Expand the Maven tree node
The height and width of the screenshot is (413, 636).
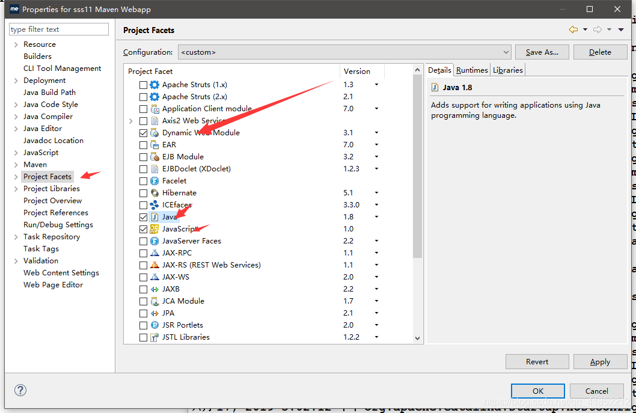coord(16,165)
